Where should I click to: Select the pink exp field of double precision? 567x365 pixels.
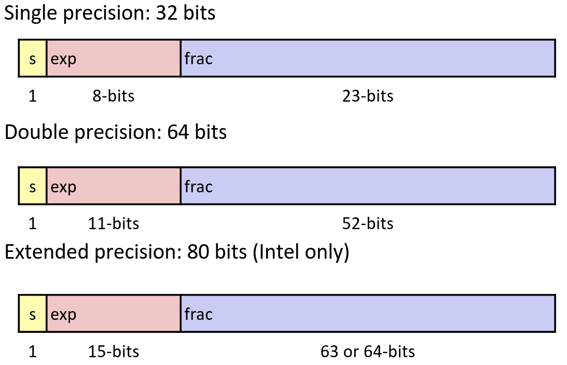[114, 186]
